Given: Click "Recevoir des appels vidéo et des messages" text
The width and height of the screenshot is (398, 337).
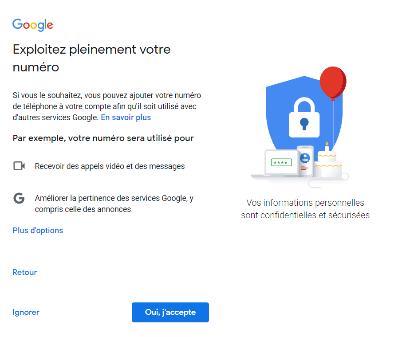Looking at the screenshot, I should (110, 166).
